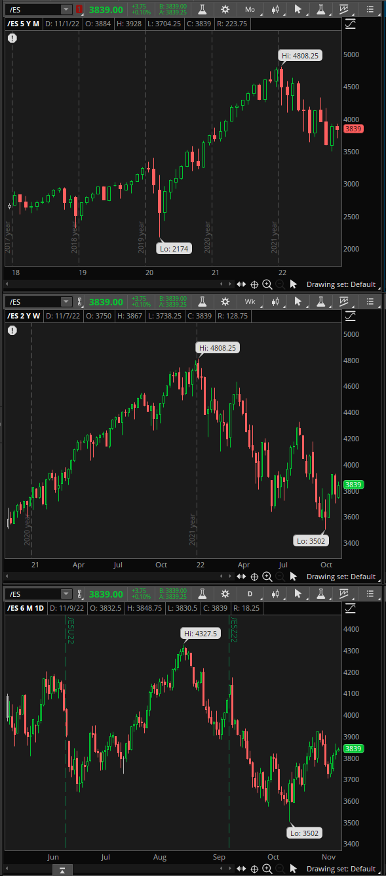Toggle crosshair icon below top chart
The width and height of the screenshot is (386, 876).
(254, 284)
